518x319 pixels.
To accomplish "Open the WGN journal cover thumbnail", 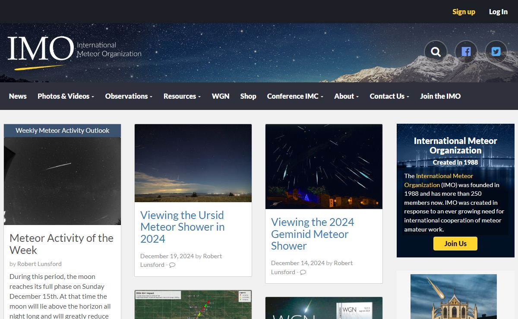I will pos(324,308).
